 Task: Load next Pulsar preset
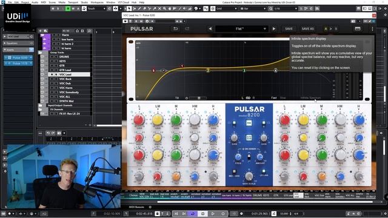[x=273, y=28]
